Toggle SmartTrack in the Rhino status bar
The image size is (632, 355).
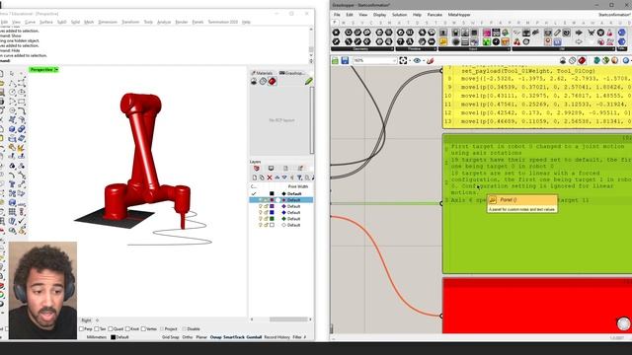(234, 337)
